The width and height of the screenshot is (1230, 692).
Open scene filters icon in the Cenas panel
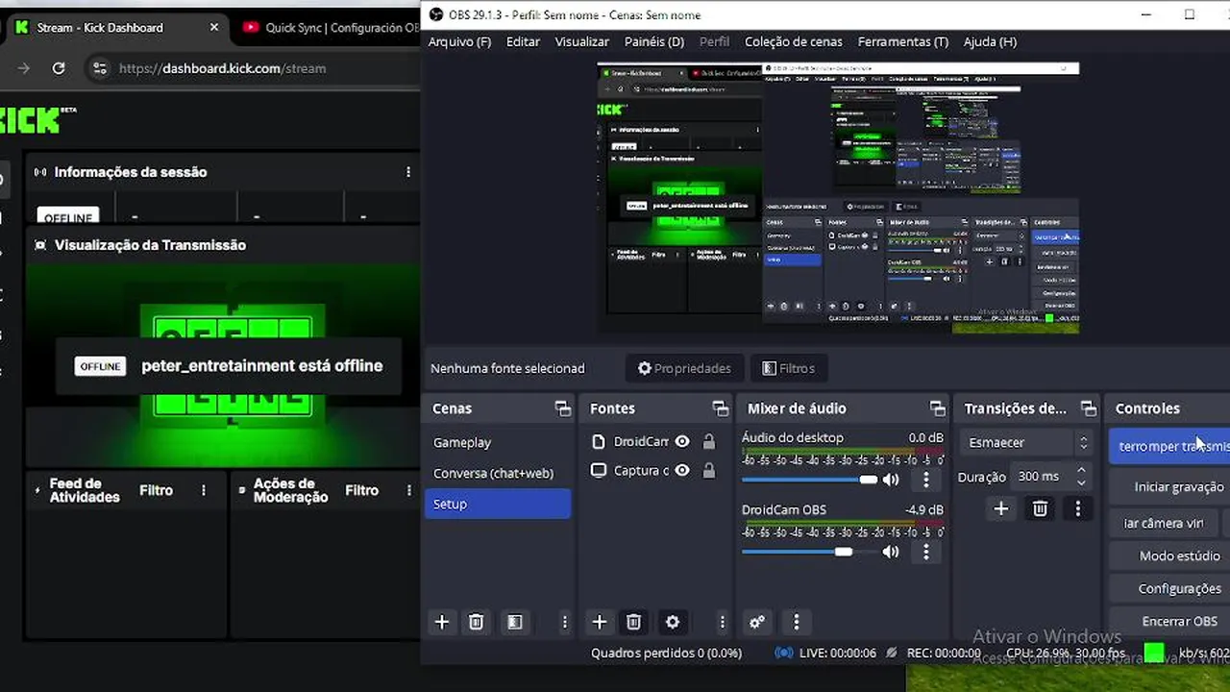515,622
